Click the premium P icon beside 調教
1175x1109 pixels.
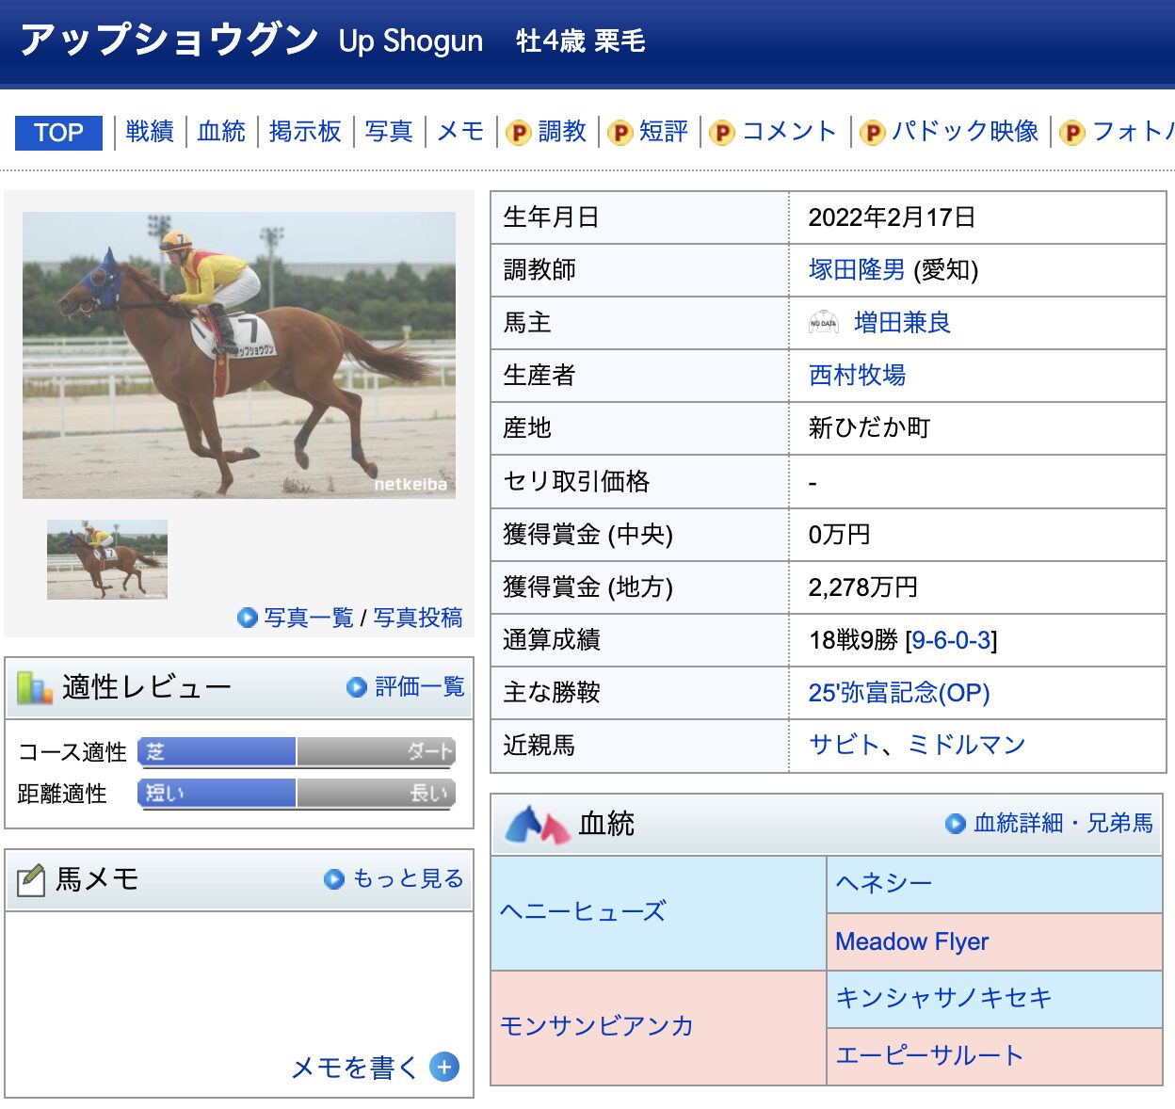[519, 133]
